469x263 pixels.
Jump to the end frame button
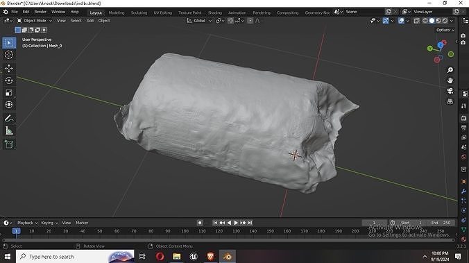[x=250, y=223]
